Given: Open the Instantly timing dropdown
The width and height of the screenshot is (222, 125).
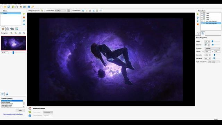Looking at the screenshot, I should pyautogui.click(x=48, y=116).
